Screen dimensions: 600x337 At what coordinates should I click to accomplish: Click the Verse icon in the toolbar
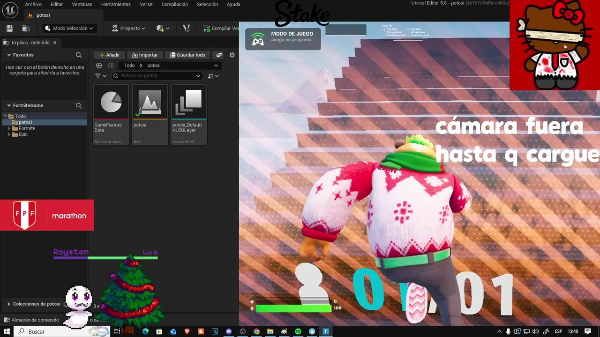186,29
